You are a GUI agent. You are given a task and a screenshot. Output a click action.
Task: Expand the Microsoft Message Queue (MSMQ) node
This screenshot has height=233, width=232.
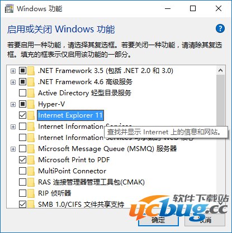(13, 149)
